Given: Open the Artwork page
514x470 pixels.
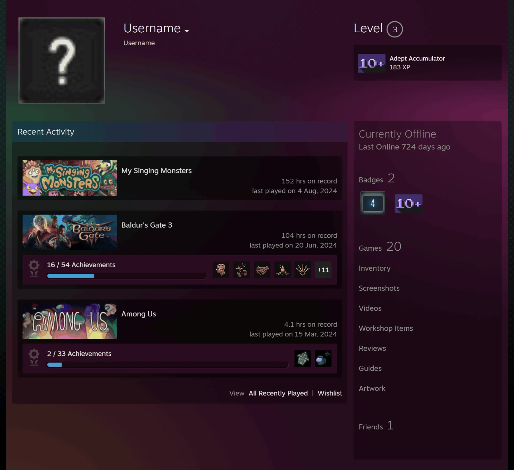Looking at the screenshot, I should pos(372,388).
